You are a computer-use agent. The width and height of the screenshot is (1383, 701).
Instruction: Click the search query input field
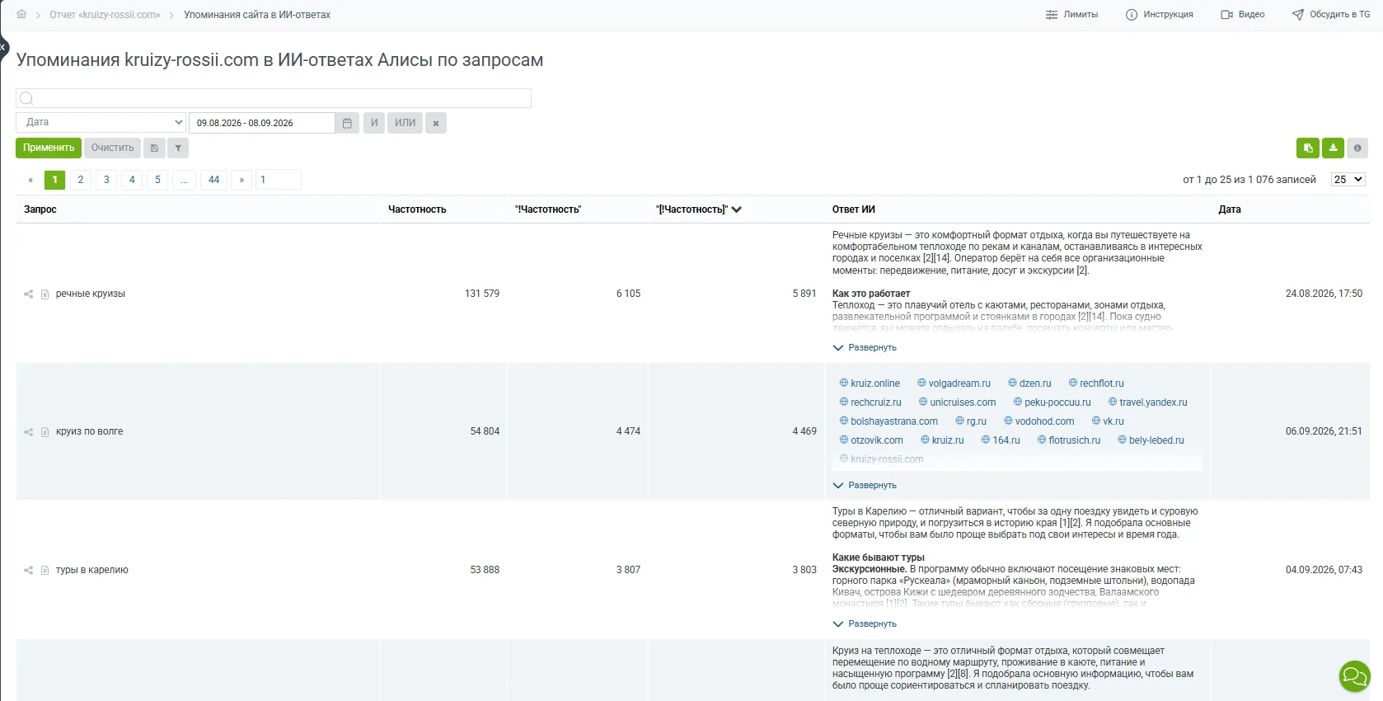[x=274, y=98]
